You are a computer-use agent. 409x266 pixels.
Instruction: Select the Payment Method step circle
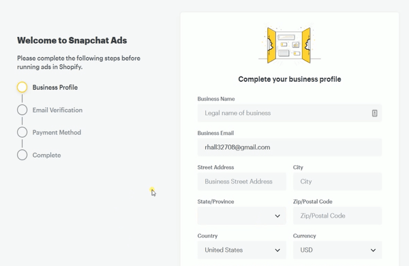tap(22, 132)
